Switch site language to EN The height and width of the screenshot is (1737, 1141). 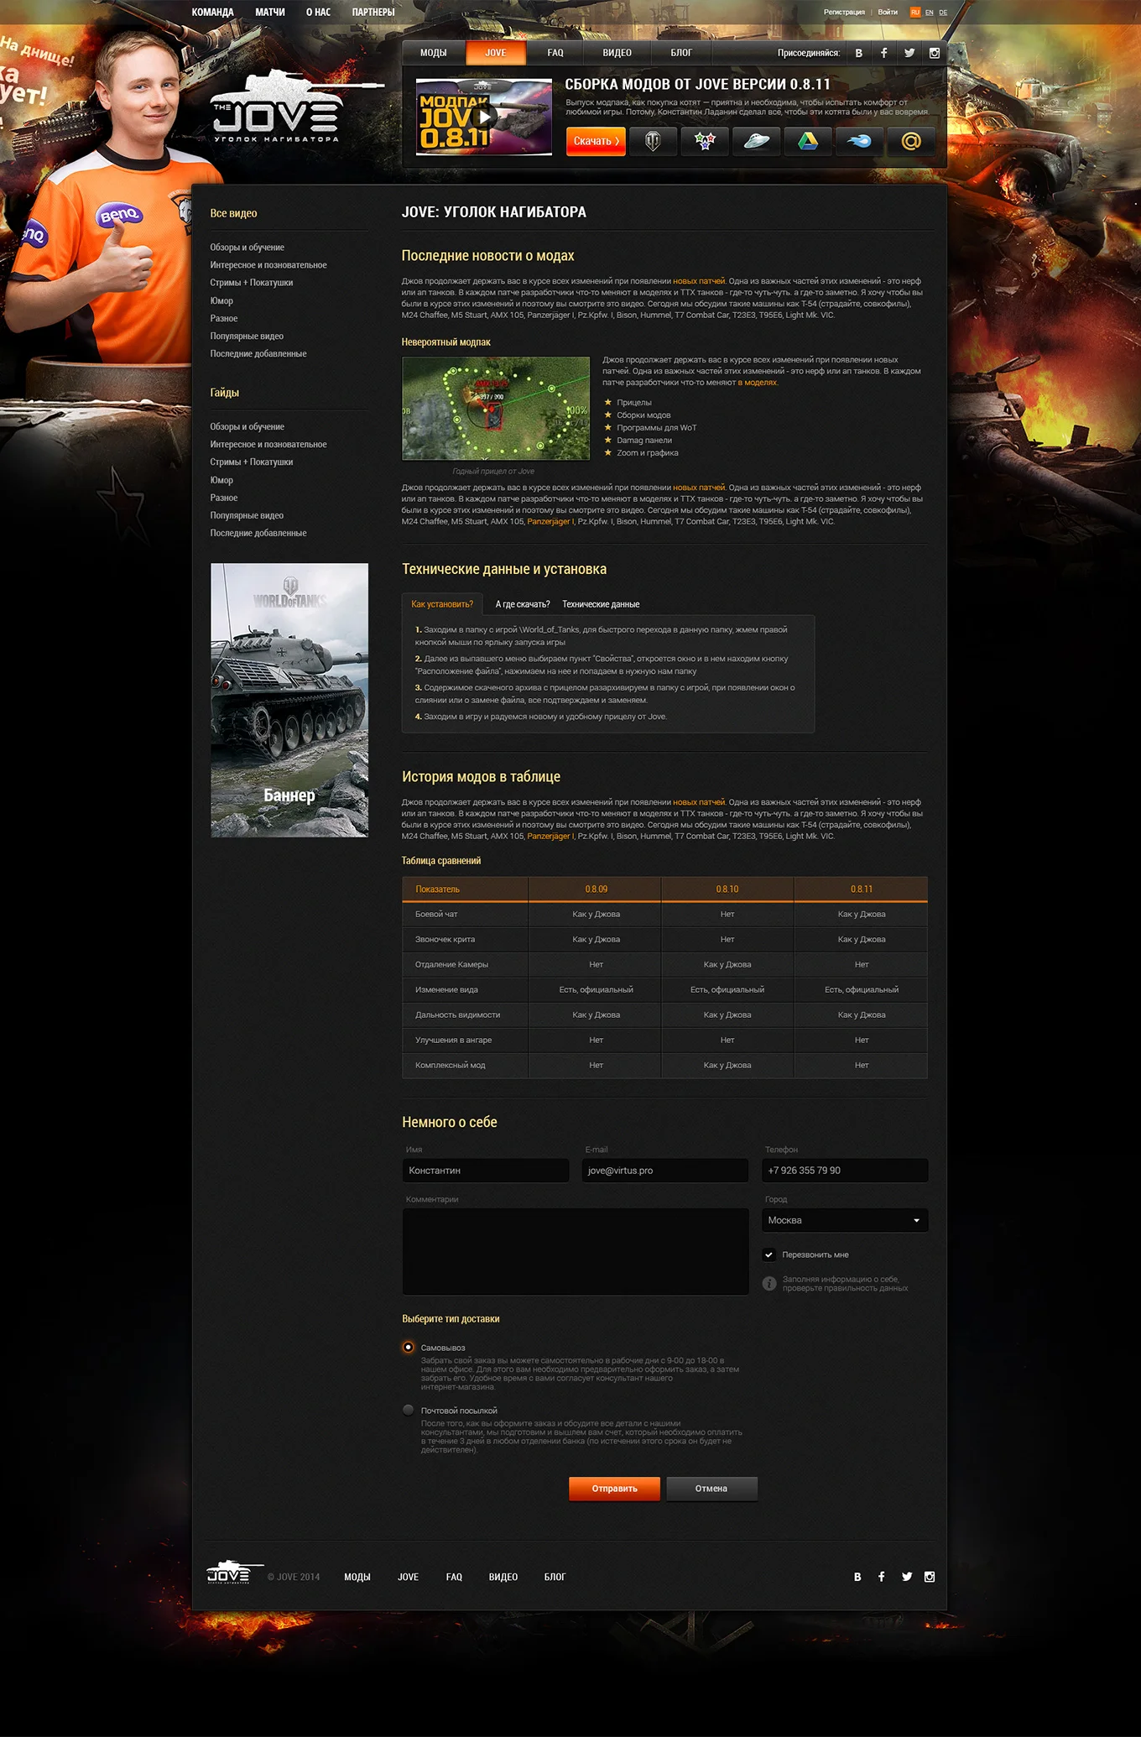coord(930,12)
